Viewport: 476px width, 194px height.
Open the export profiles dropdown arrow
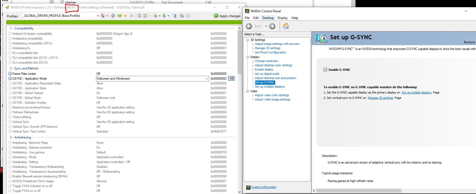[x=160, y=16]
